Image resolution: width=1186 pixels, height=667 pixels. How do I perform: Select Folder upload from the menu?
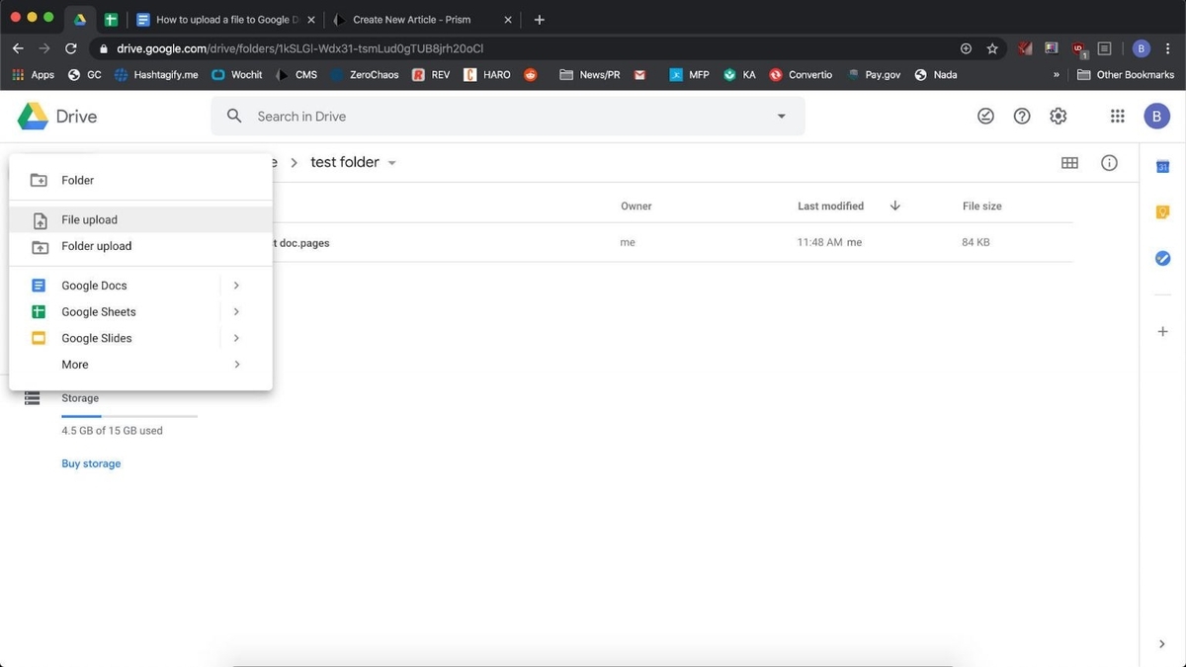pos(96,245)
